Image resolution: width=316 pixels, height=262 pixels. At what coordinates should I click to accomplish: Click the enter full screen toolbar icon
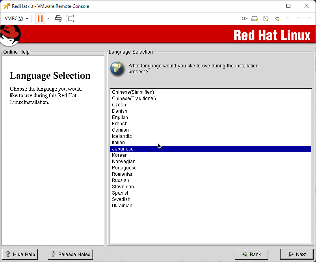coord(70,19)
